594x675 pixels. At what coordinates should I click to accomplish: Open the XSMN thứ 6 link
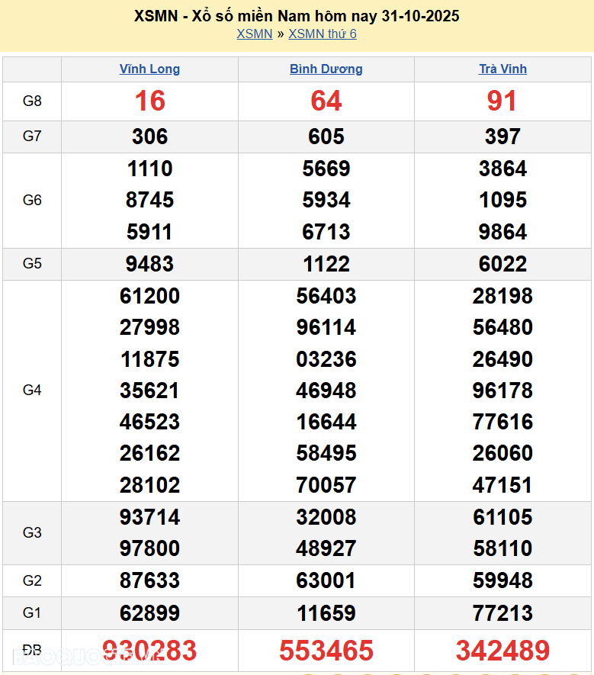point(322,34)
